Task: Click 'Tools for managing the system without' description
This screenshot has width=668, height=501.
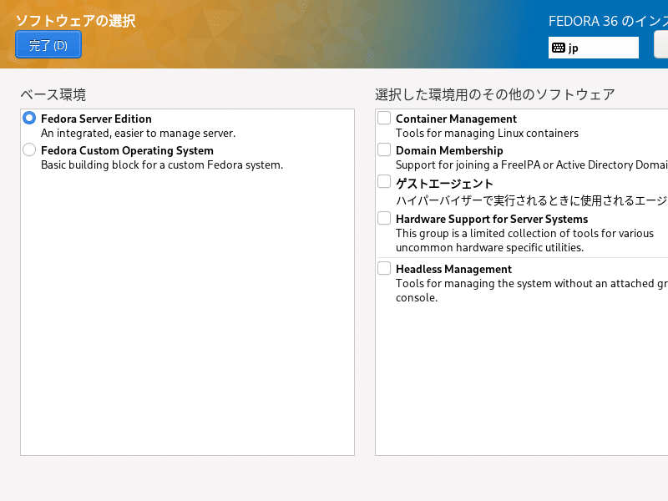Action: (532, 291)
